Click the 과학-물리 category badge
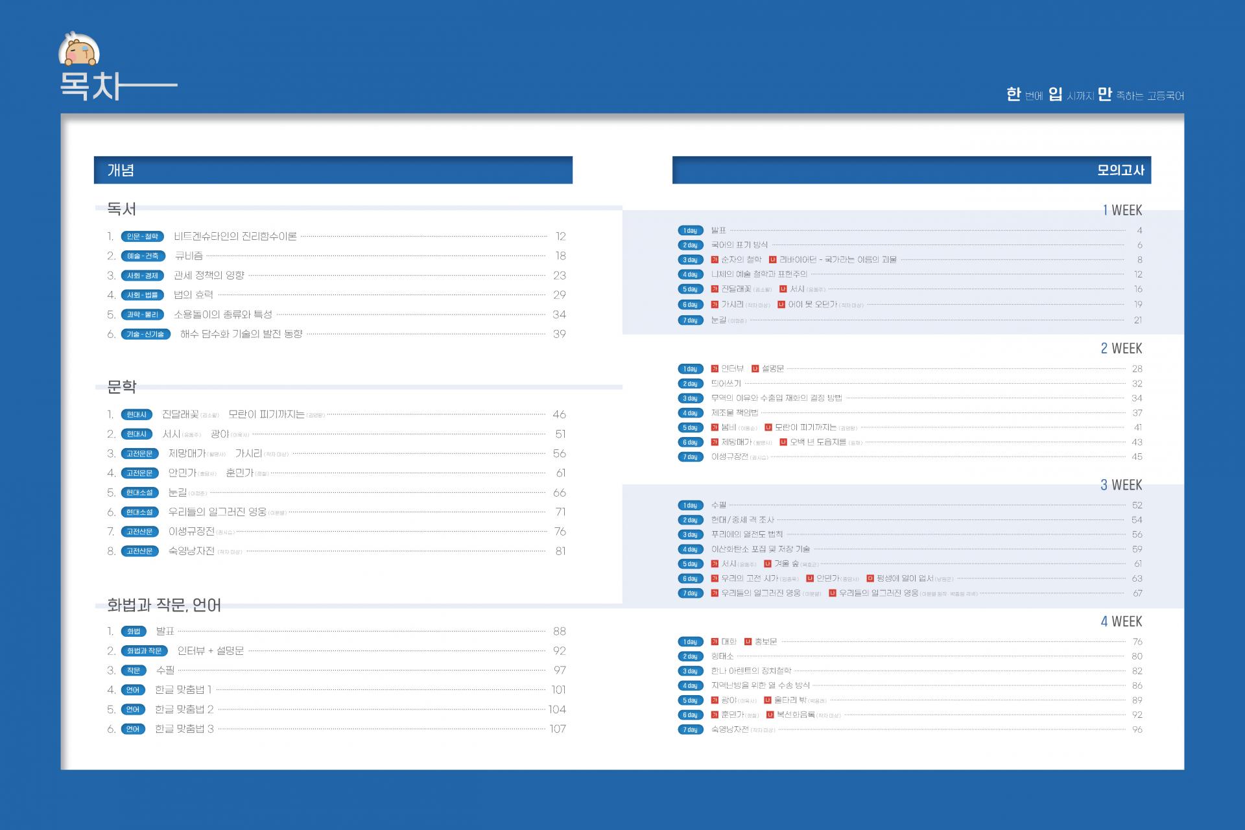The image size is (1245, 830). coord(143,314)
